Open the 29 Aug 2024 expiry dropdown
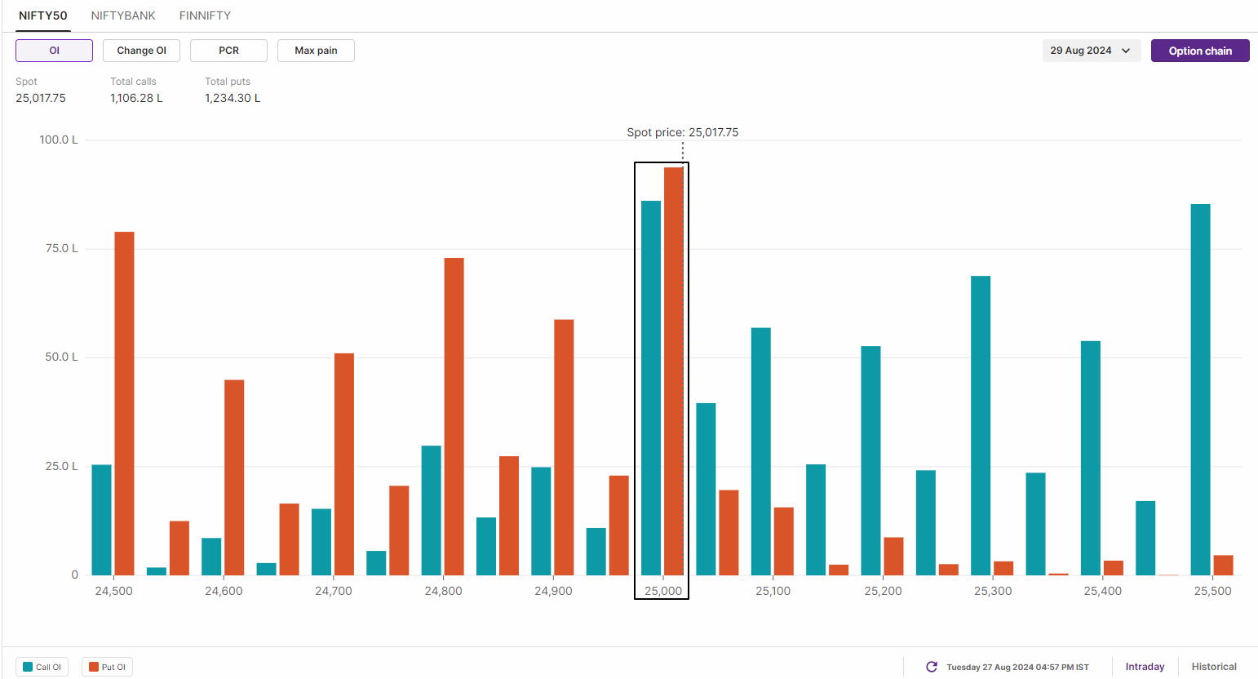1258x679 pixels. 1091,51
